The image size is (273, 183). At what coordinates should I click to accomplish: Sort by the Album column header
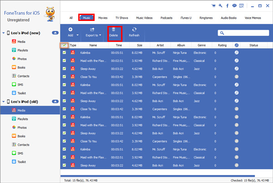(181, 45)
